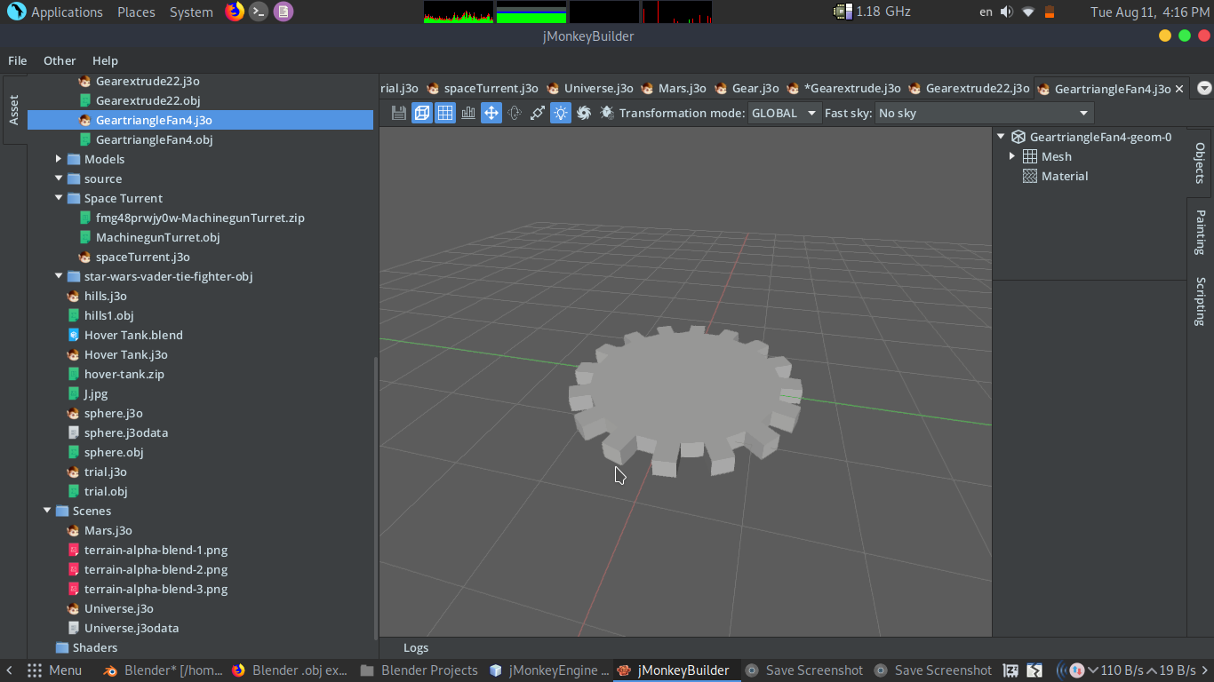Open the File menu
Viewport: 1214px width, 682px height.
pyautogui.click(x=18, y=60)
